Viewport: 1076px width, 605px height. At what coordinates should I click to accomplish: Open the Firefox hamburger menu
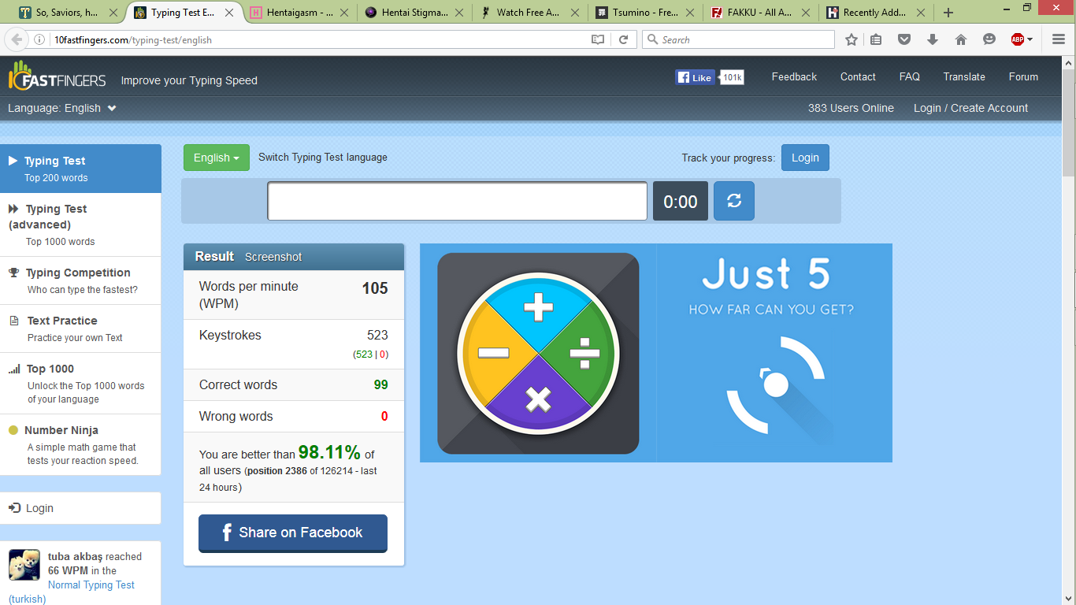click(x=1058, y=39)
